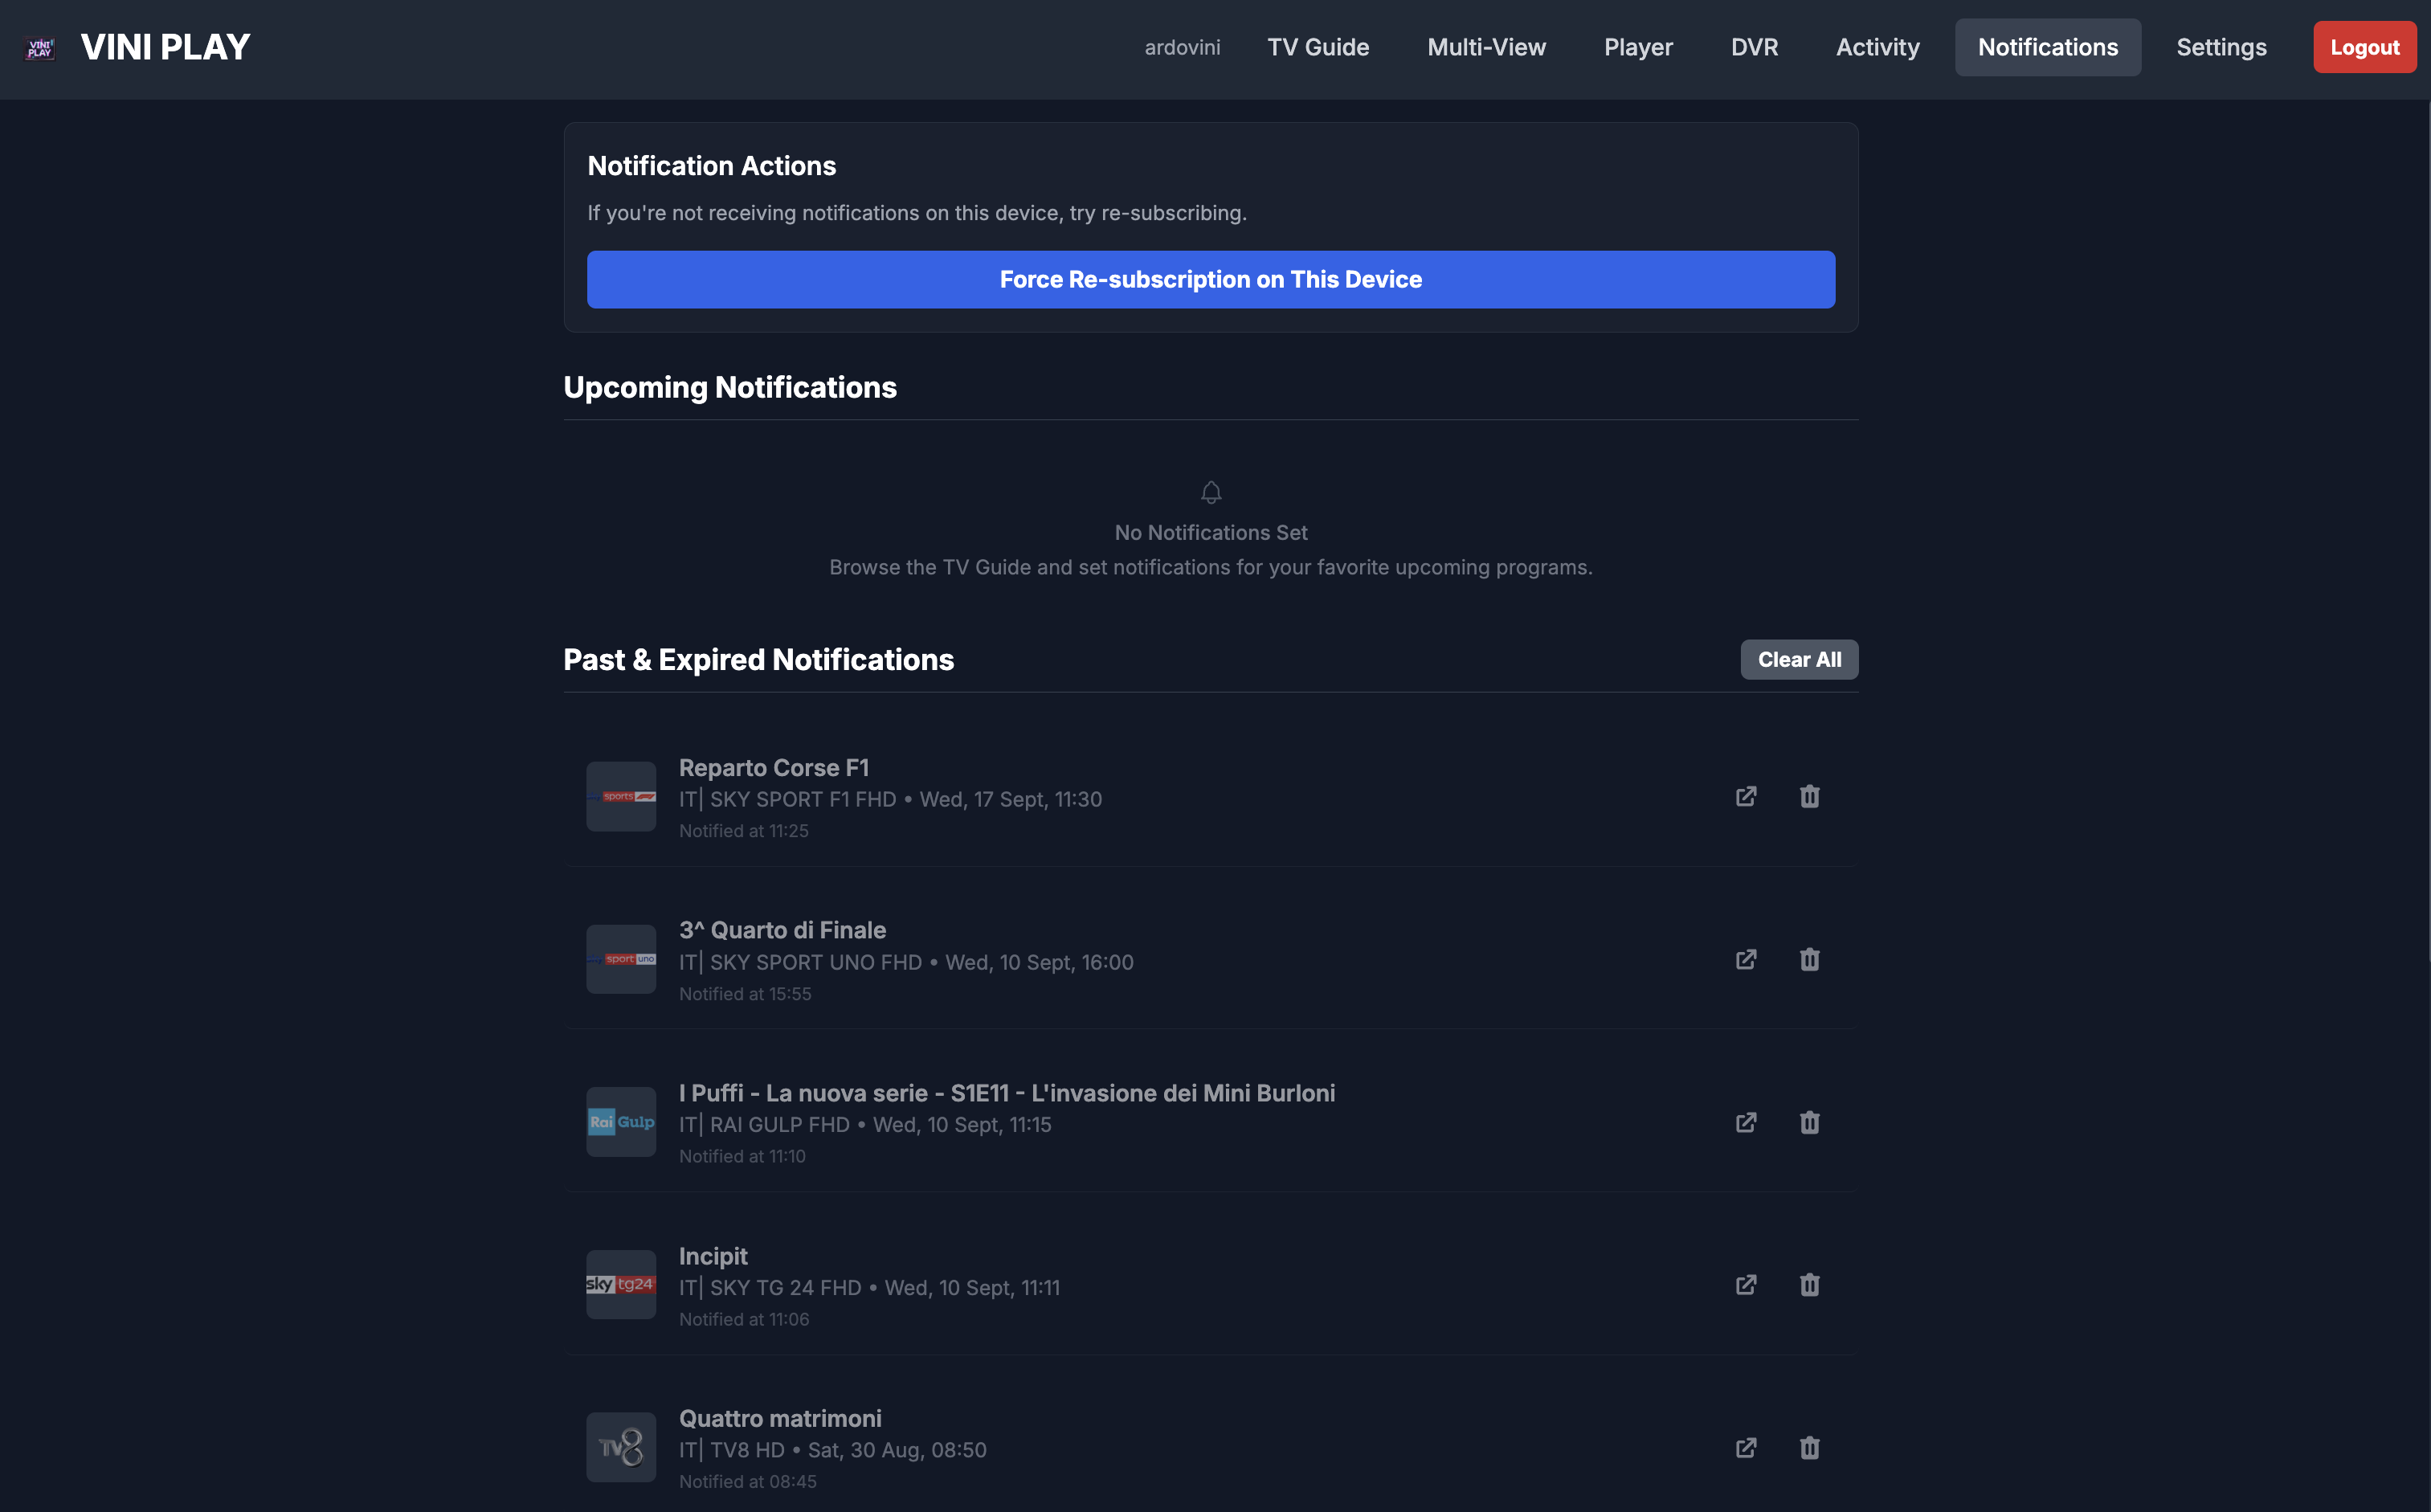Open the Reparto Corse F1 program link icon

click(x=1746, y=797)
